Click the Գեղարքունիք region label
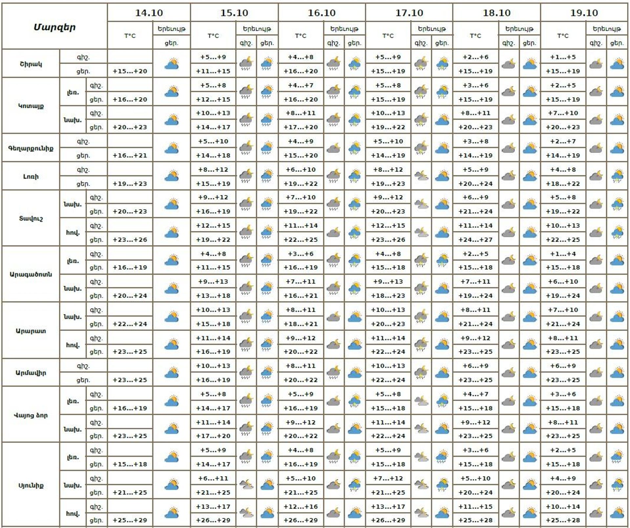The width and height of the screenshot is (630, 528). tap(31, 148)
